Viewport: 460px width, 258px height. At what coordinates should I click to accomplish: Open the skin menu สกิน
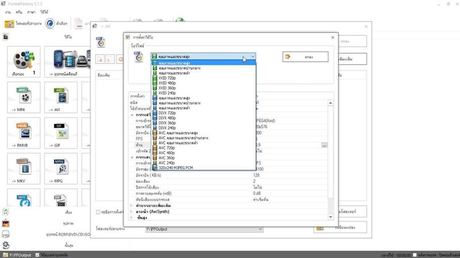click(x=19, y=12)
